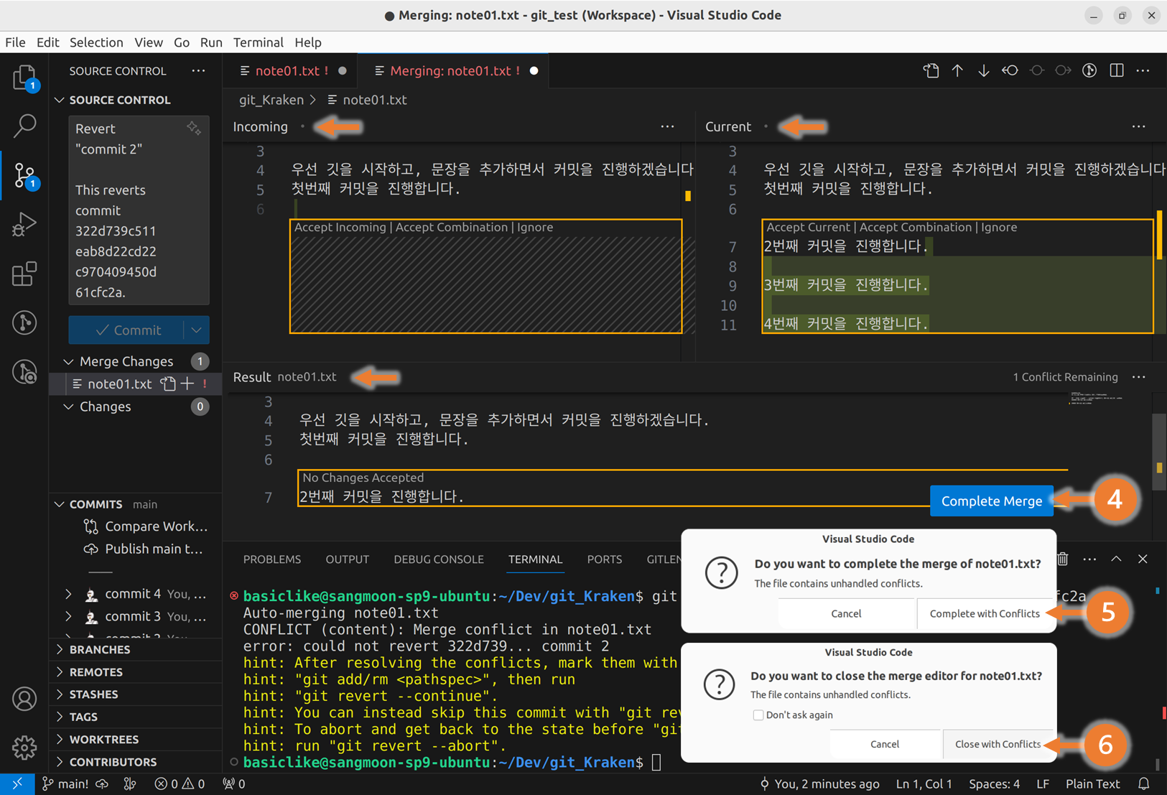Open file icon on note01.txt merge row
Image resolution: width=1167 pixels, height=795 pixels.
coord(168,383)
